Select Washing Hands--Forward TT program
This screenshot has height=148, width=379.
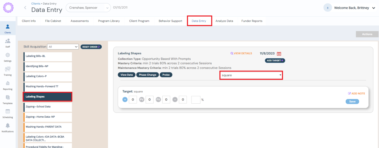click(x=48, y=86)
